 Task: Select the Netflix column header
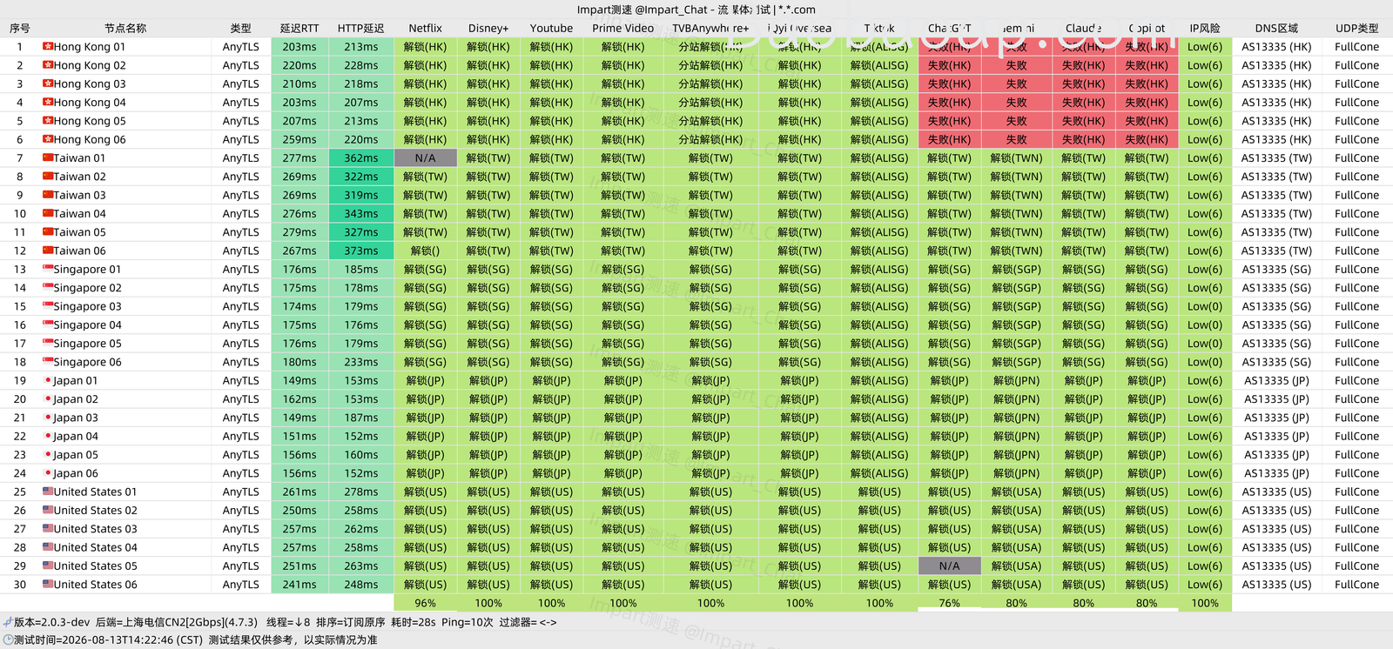coord(425,28)
